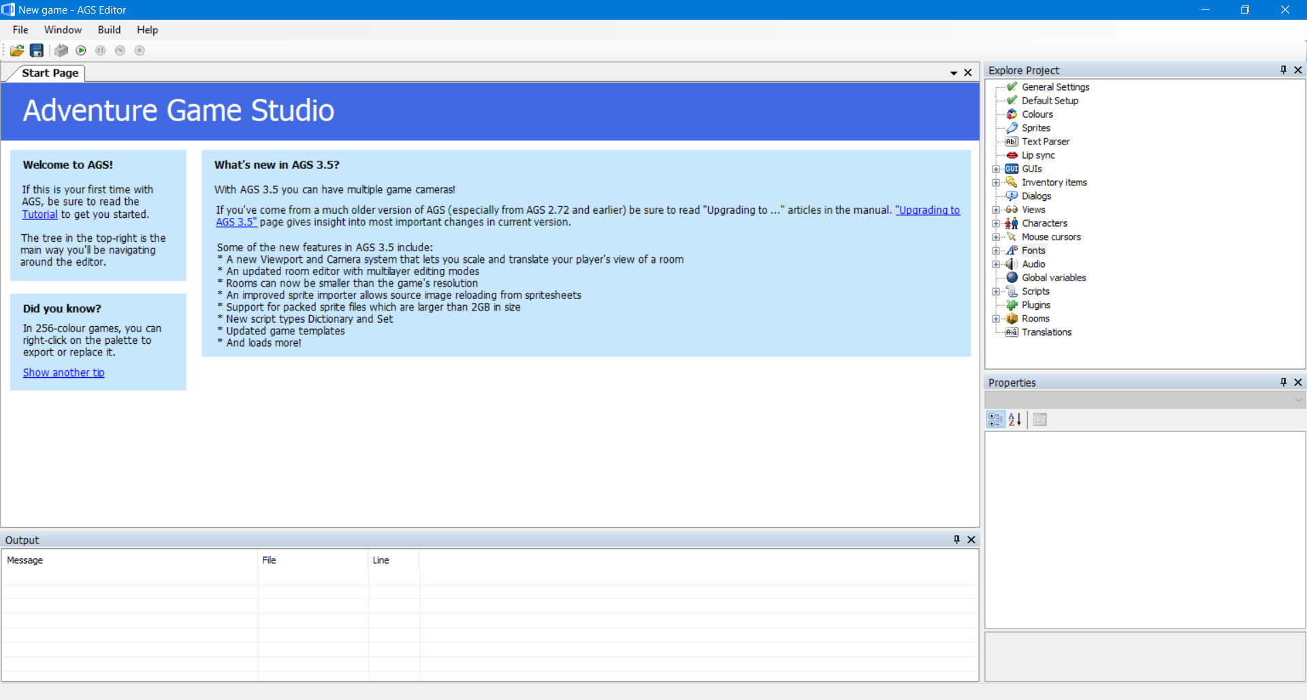Open the Plugins puzzle piece icon
Screen dimensions: 1307x700
1012,304
